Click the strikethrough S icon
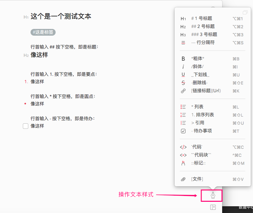 183,83
